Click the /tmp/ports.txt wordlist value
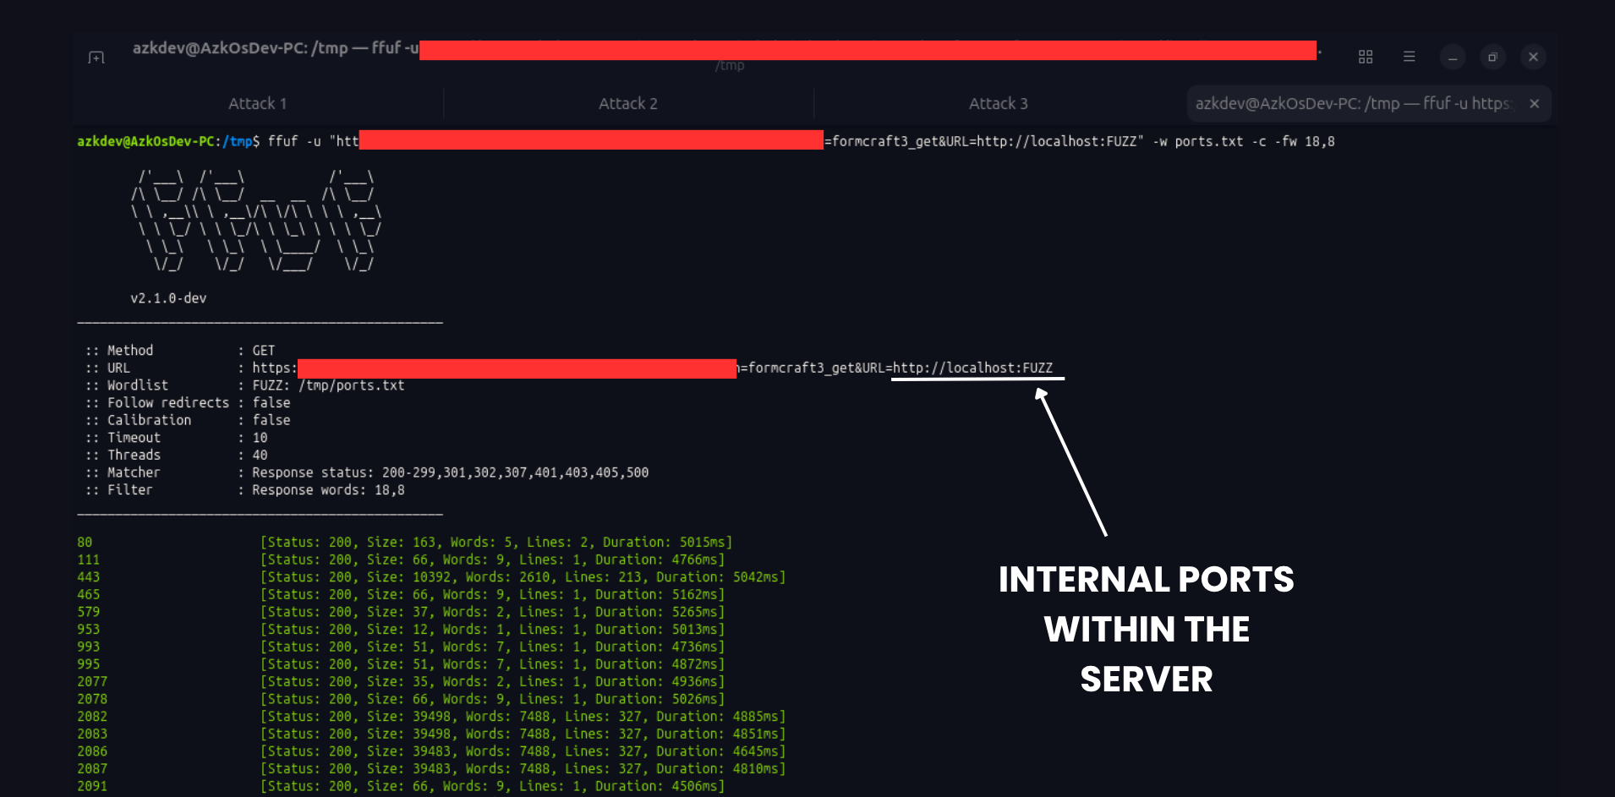1615x797 pixels. click(x=352, y=385)
